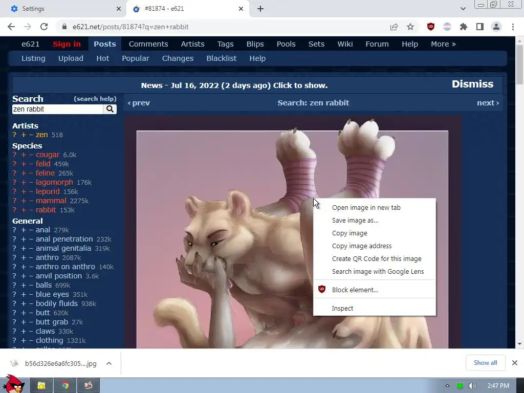Click the Chrome icon in the taskbar
The height and width of the screenshot is (393, 524).
point(65,386)
